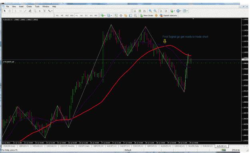
Task: Select the Cursor arrow tool
Action: click(5, 11)
